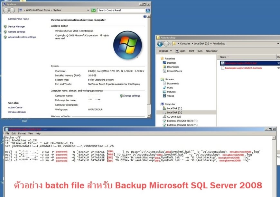Click the System window vertical scrollbar thumb
The width and height of the screenshot is (280, 197).
149,61
